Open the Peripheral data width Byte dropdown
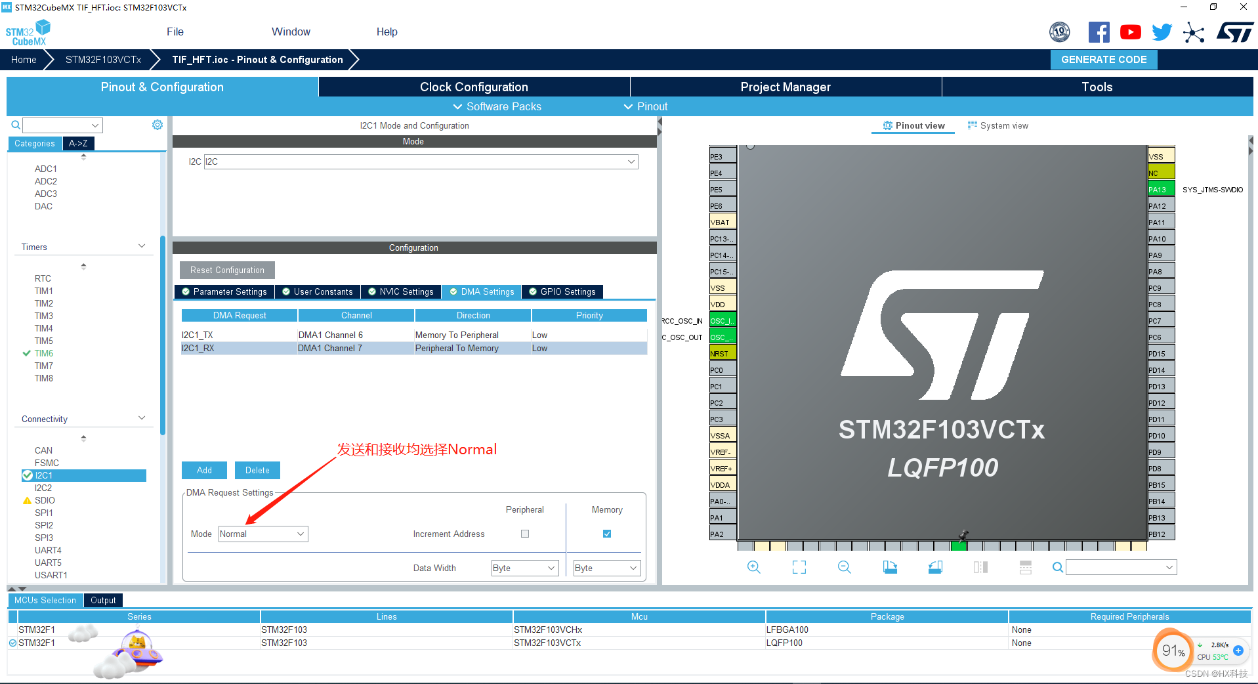 (x=525, y=568)
